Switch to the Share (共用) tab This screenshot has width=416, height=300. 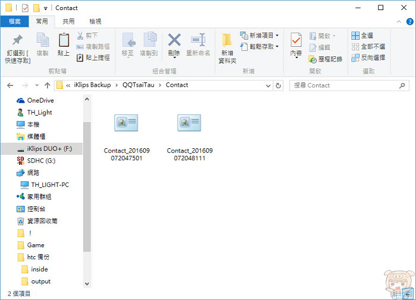[68, 21]
